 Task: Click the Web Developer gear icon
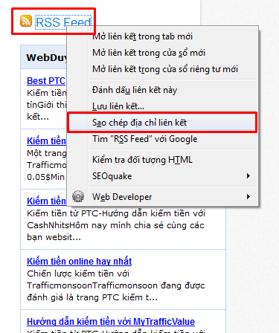78,196
